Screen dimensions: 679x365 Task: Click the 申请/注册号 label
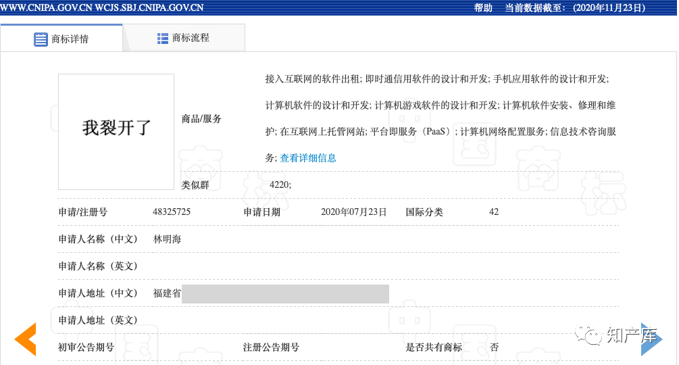(82, 212)
